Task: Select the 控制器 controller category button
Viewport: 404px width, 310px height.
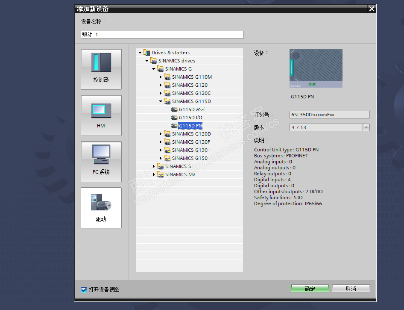Action: point(101,69)
